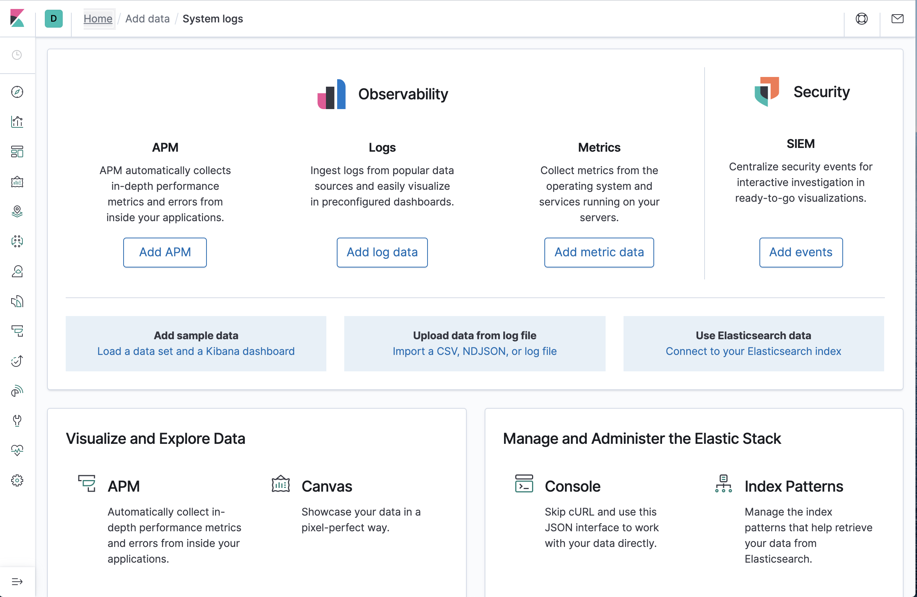Expand the side navigation menu

[17, 582]
